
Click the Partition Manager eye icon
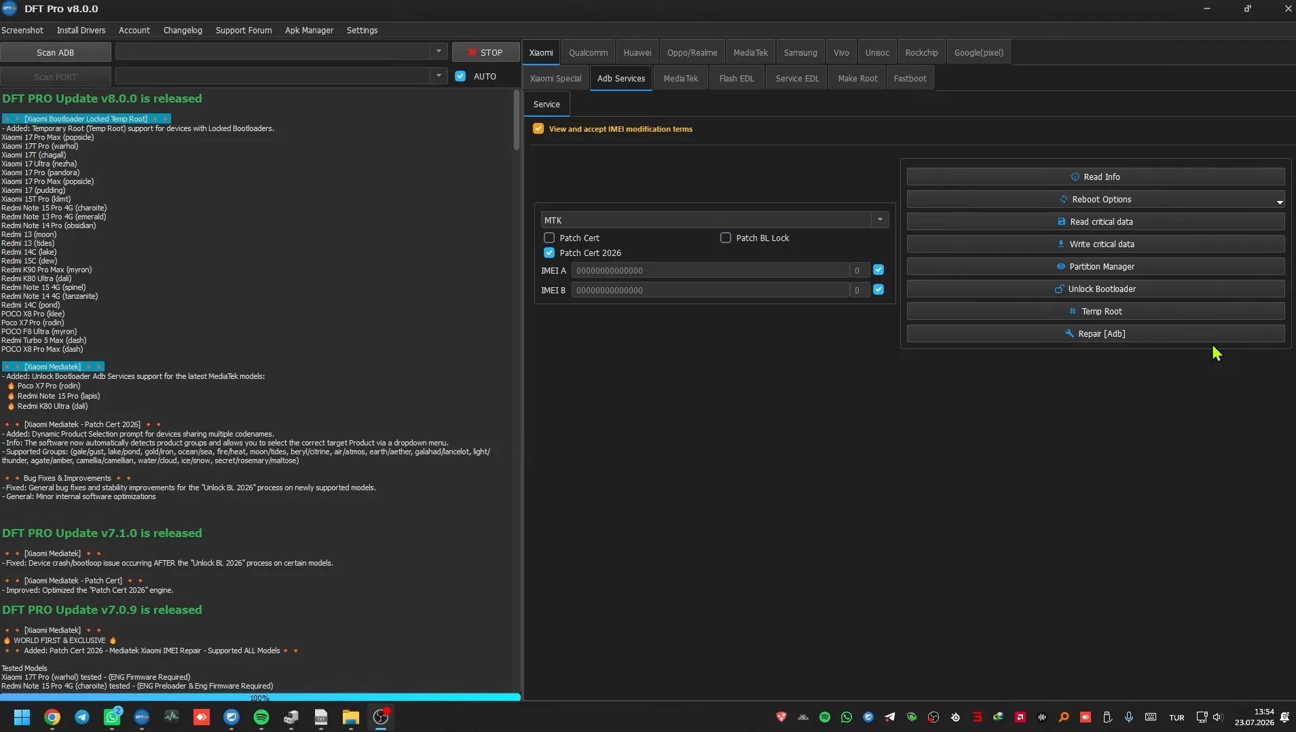[x=1061, y=266]
